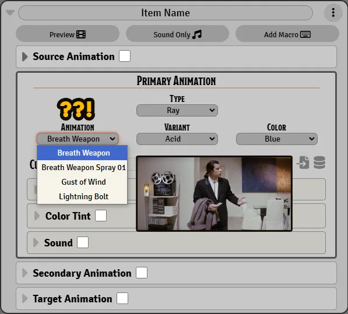
Task: Click the confused man preview thumbnail
Action: pos(214,193)
